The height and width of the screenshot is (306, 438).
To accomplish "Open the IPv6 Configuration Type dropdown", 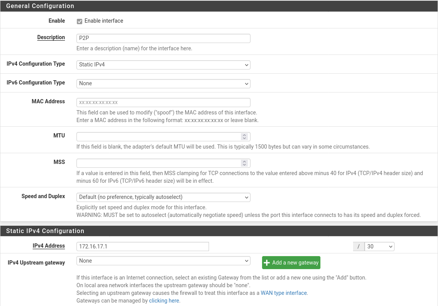I will (163, 83).
